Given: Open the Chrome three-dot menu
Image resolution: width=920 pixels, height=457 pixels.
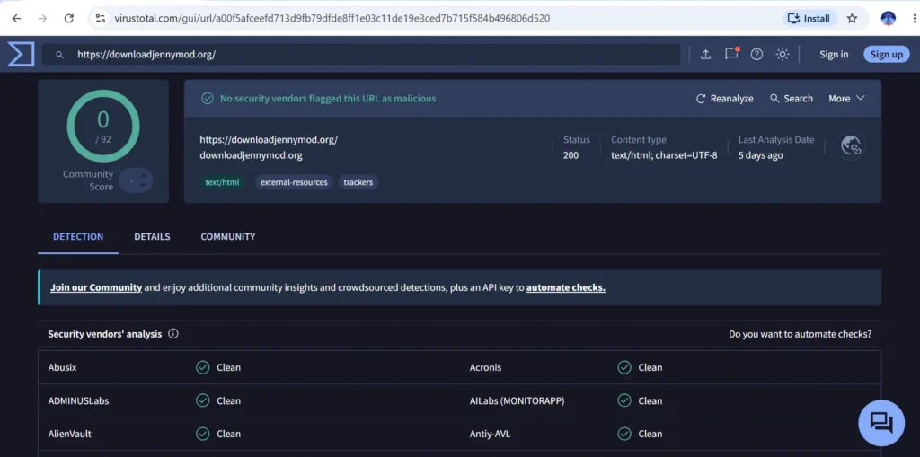Looking at the screenshot, I should click(915, 18).
